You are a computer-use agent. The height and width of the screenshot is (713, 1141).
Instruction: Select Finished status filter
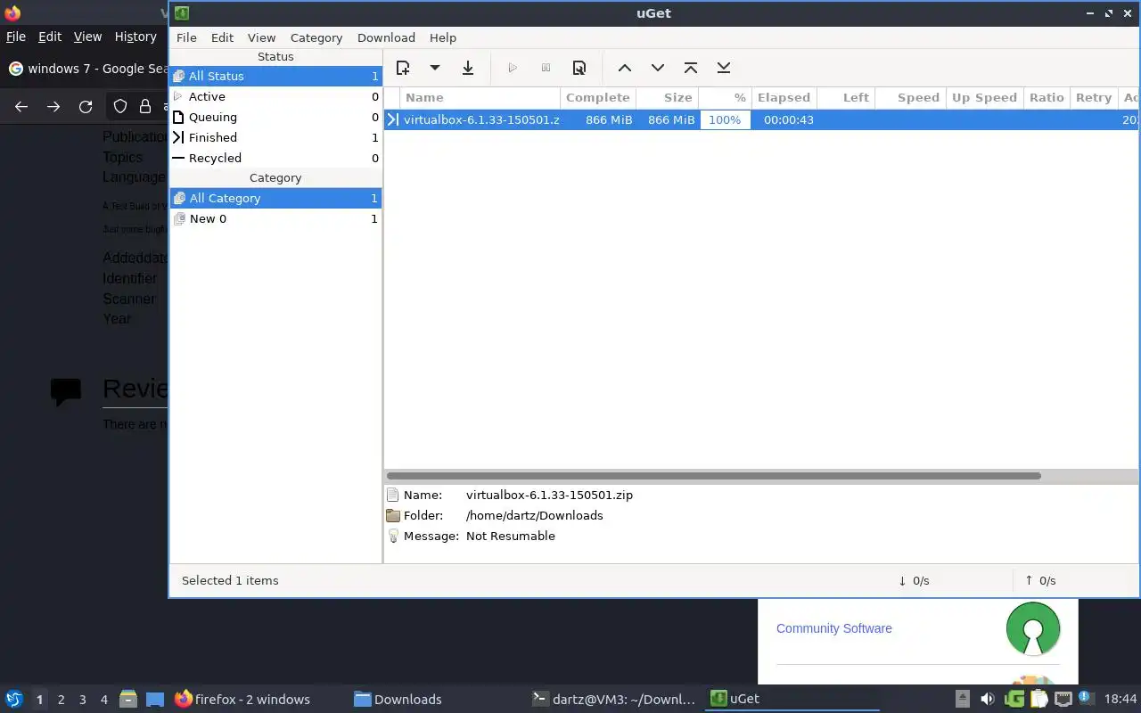[275, 137]
